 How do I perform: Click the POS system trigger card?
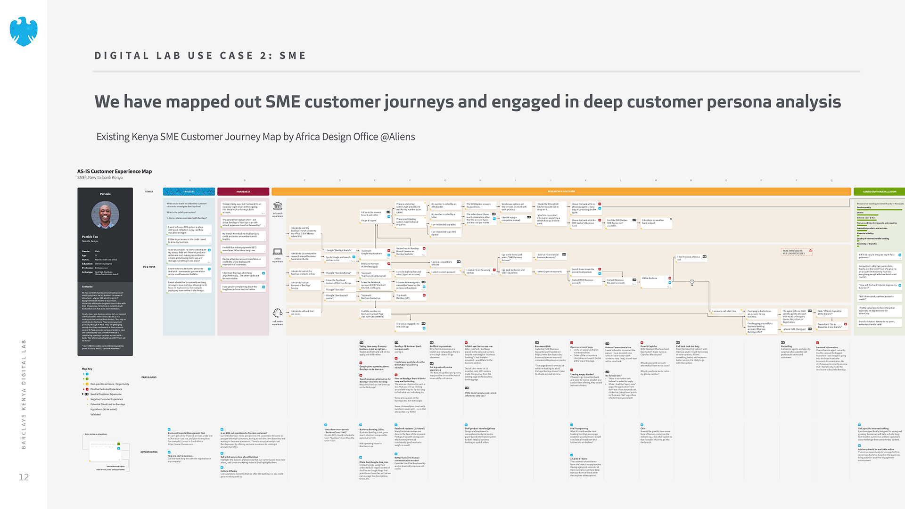point(189,230)
